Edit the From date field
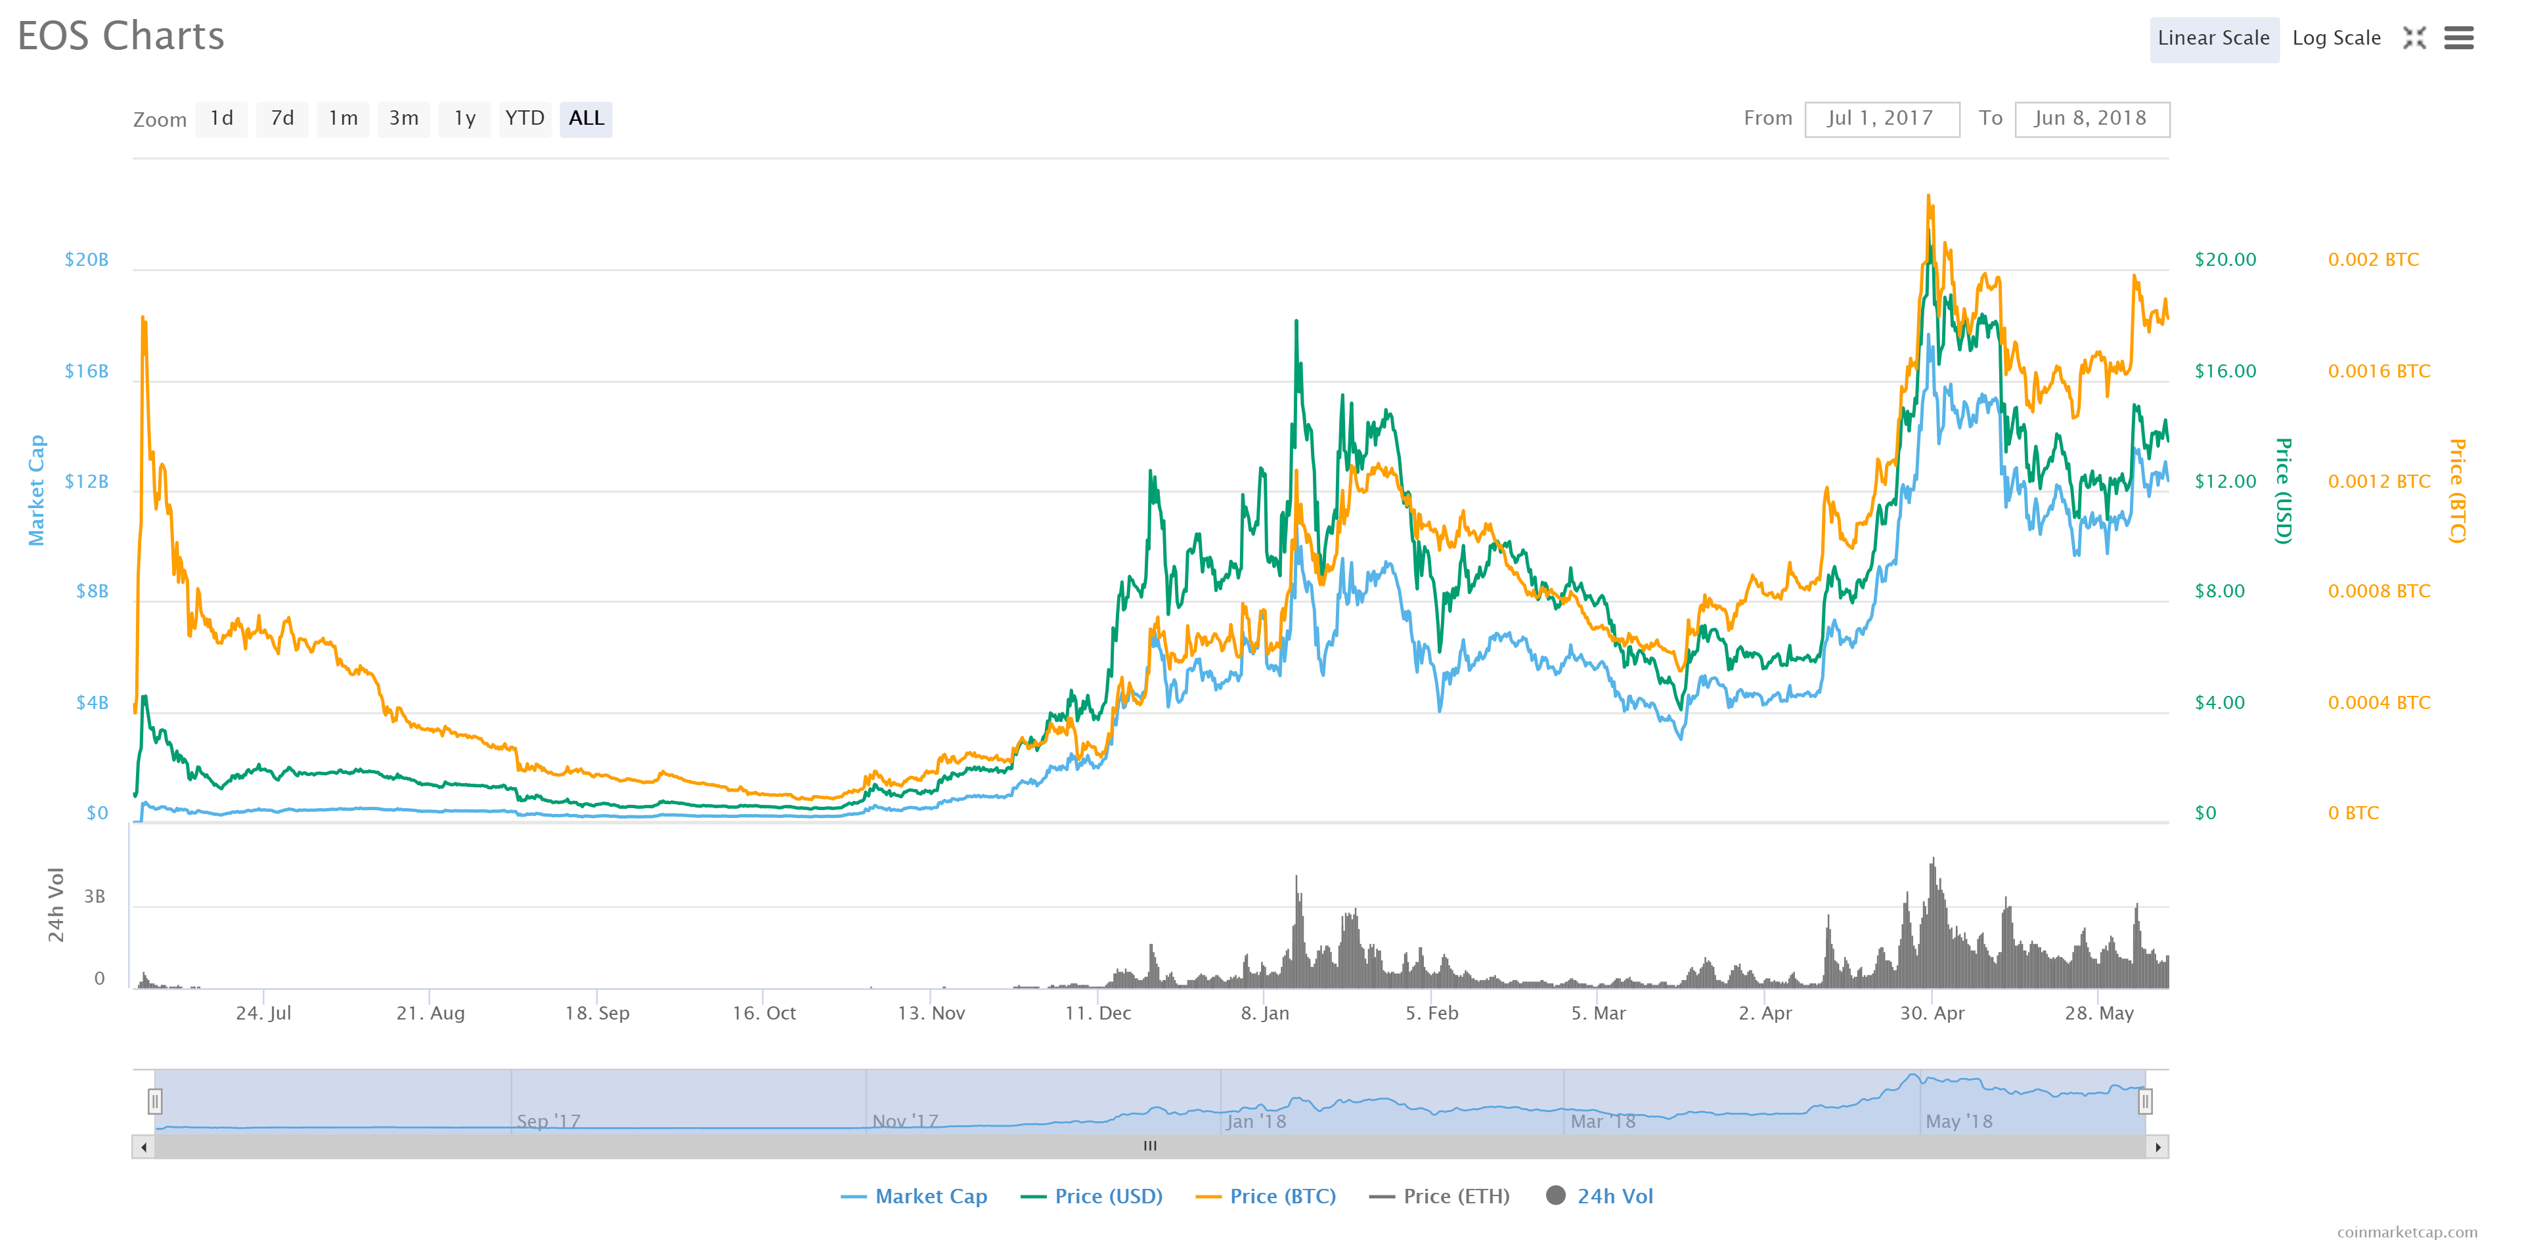 point(1881,118)
